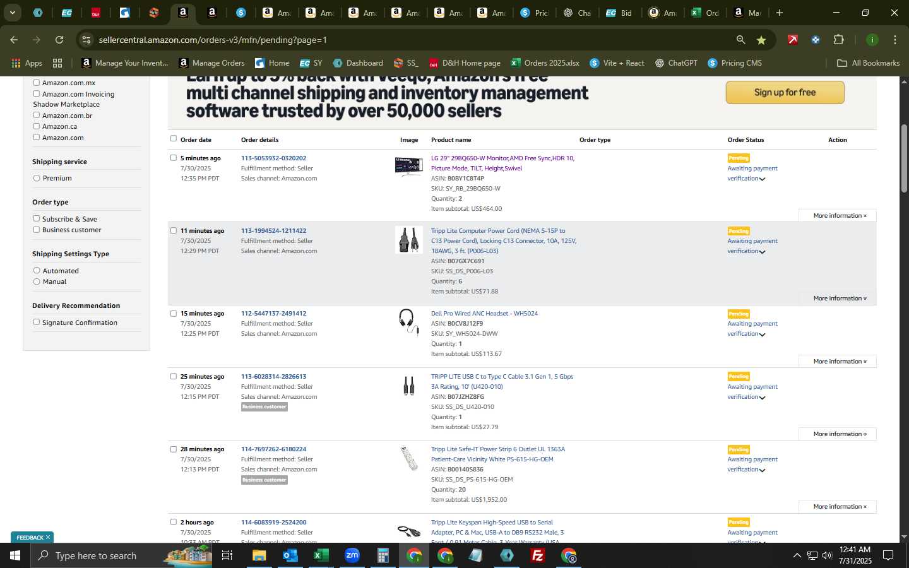Image resolution: width=909 pixels, height=568 pixels.
Task: Select the Manual shipping settings radio
Action: tap(37, 281)
